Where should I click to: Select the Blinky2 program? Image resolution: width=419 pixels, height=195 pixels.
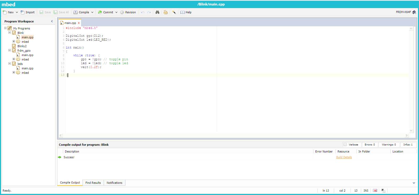click(x=22, y=46)
